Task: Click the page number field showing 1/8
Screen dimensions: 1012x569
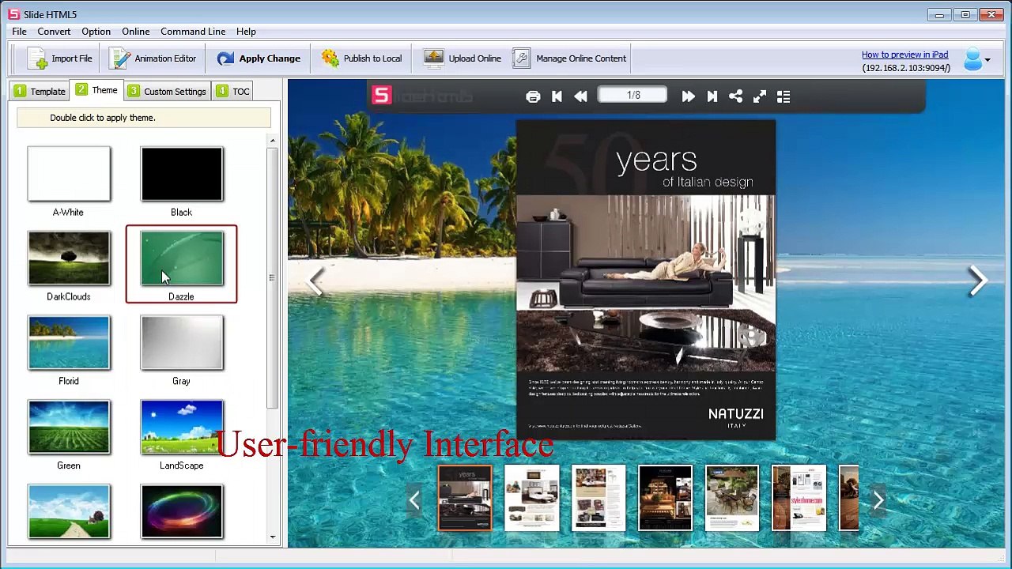Action: point(632,96)
